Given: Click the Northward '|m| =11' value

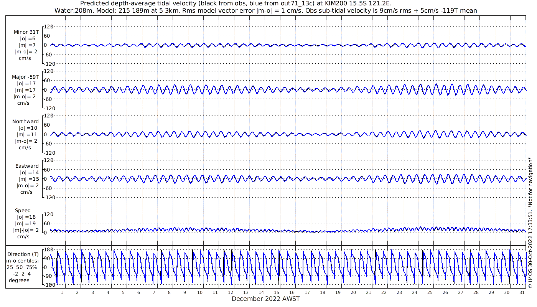Looking at the screenshot, I should (x=26, y=134).
